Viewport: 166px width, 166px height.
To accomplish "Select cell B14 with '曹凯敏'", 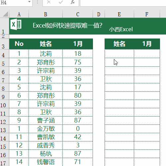I will click(x=46, y=137).
